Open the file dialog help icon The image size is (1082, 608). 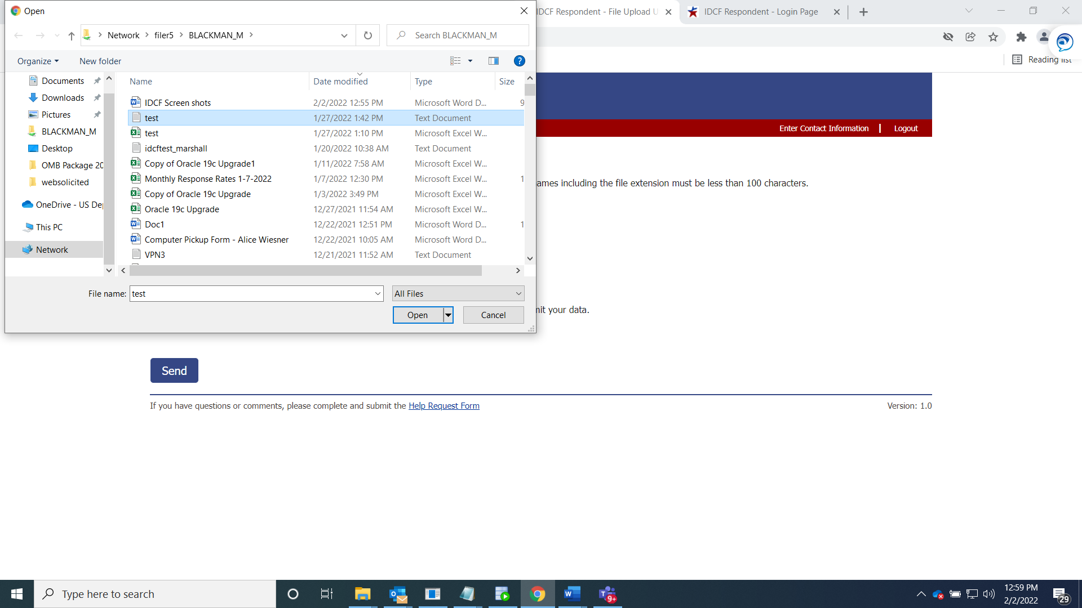pyautogui.click(x=519, y=61)
